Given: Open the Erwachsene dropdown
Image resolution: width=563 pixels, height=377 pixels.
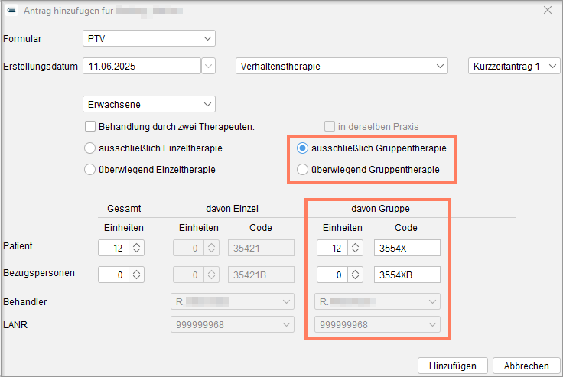Looking at the screenshot, I should (149, 104).
